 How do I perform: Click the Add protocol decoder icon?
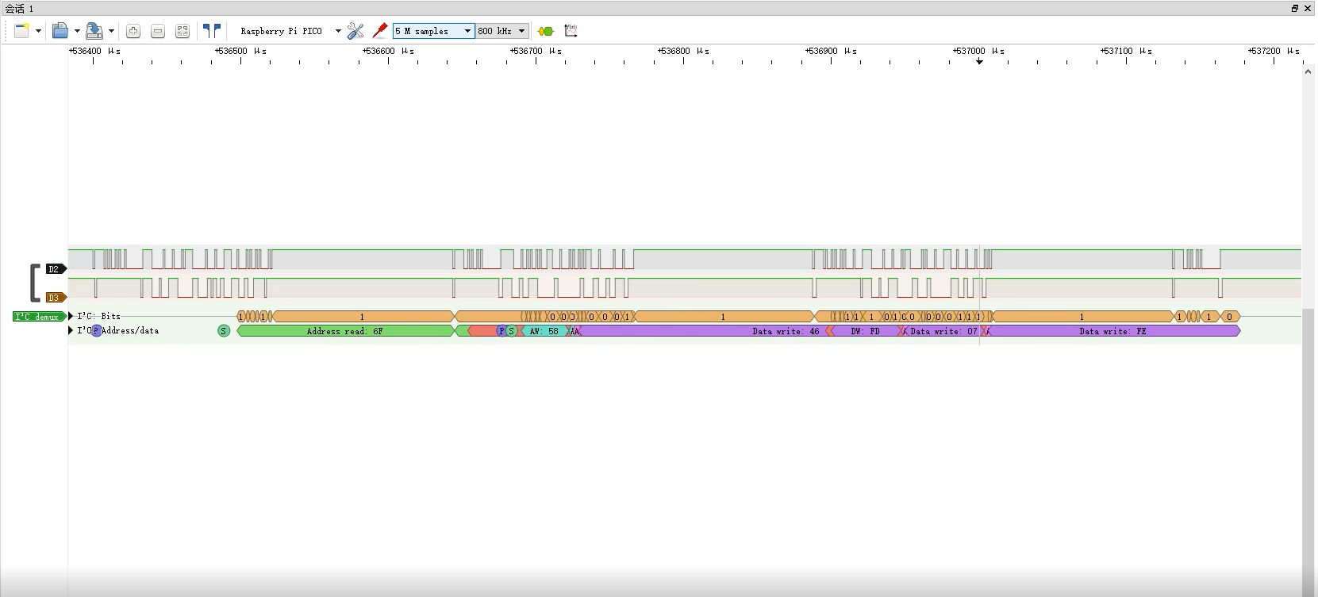(x=546, y=31)
